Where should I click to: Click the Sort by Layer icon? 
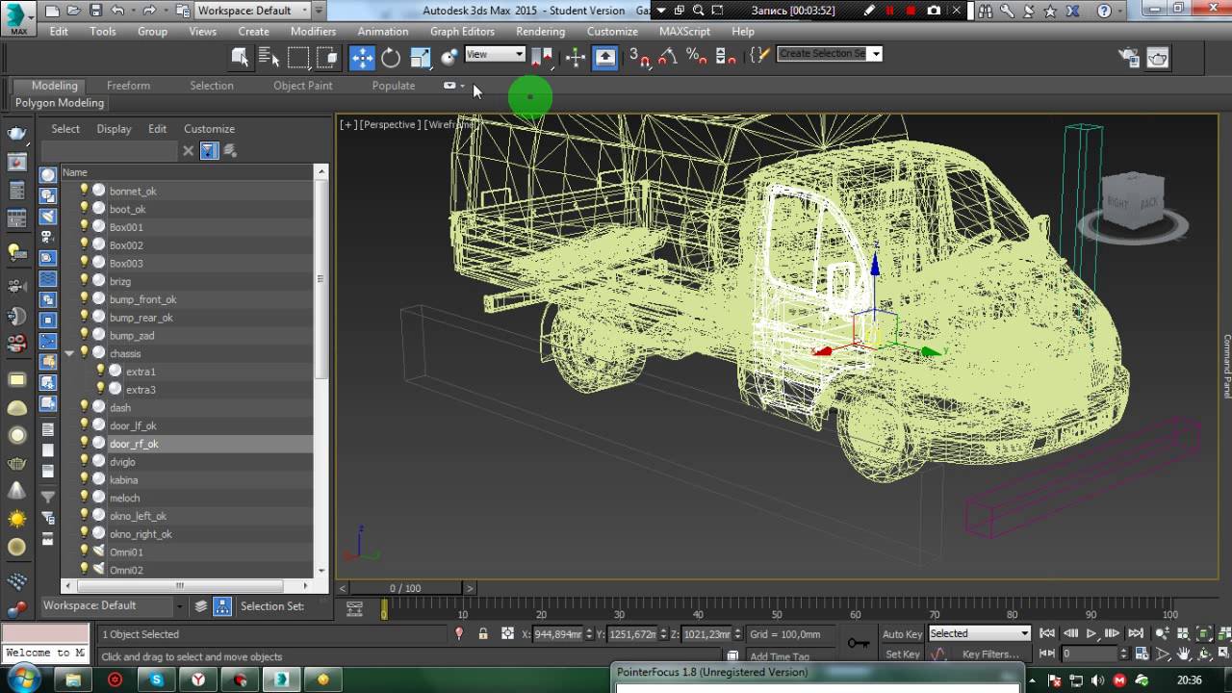[201, 606]
